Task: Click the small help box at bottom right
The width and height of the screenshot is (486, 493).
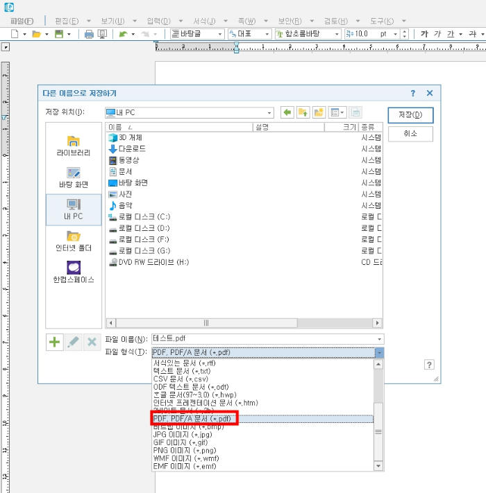Action: tap(429, 365)
